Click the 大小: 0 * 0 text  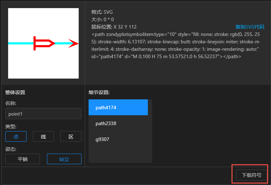click(x=102, y=19)
